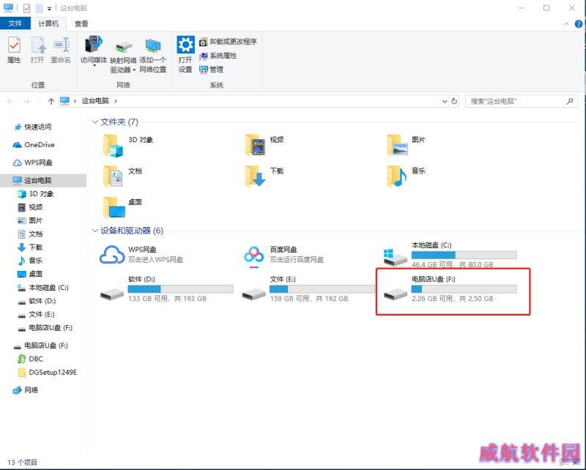586x470 pixels.
Task: Click the forward navigation arrow
Action: click(26, 101)
